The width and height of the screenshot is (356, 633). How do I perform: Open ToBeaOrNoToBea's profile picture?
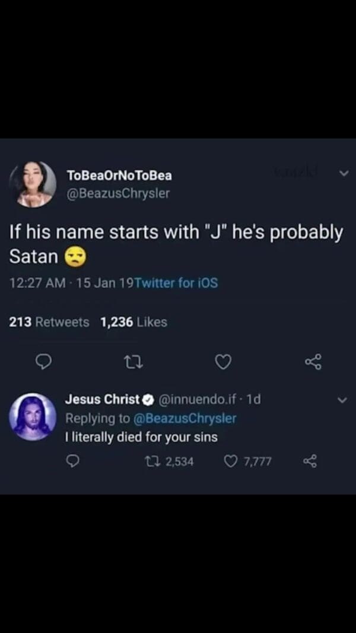click(33, 185)
